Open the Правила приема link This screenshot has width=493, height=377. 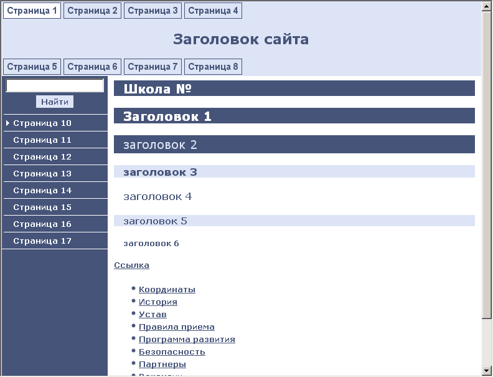point(177,327)
